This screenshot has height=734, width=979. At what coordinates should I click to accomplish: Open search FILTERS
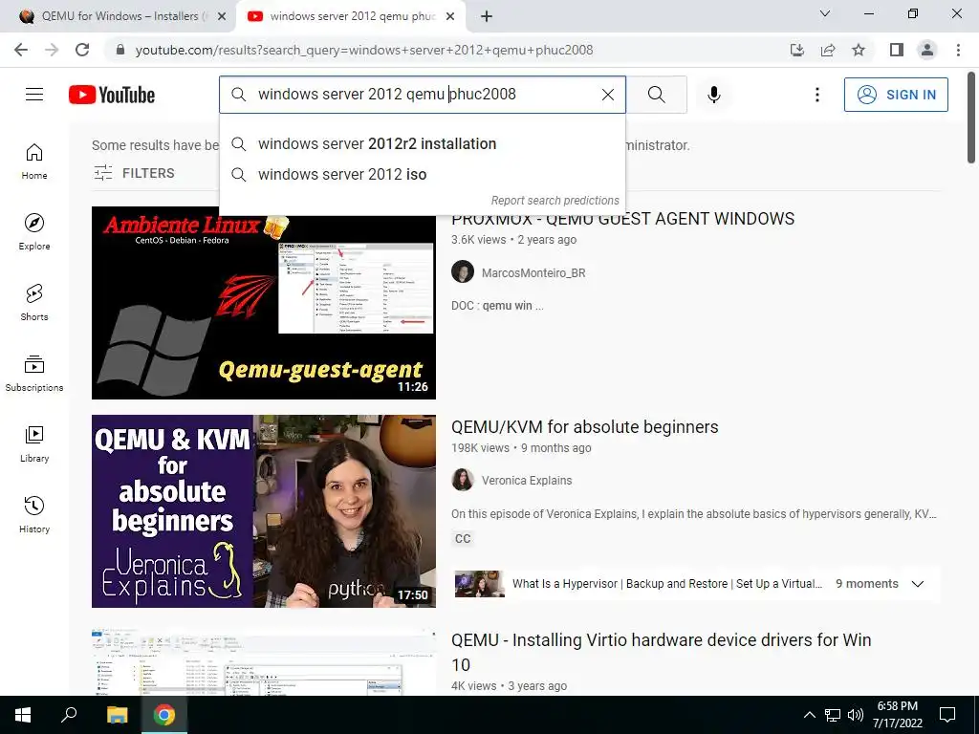click(134, 173)
